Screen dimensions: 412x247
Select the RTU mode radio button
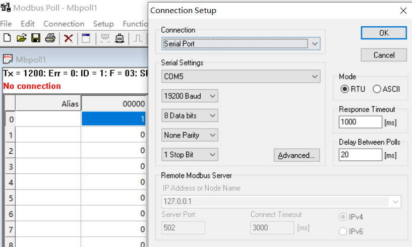pyautogui.click(x=344, y=89)
